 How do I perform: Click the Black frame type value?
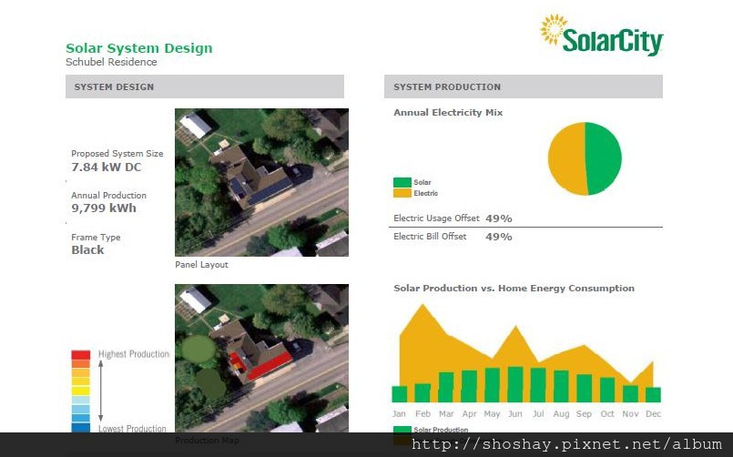point(87,250)
